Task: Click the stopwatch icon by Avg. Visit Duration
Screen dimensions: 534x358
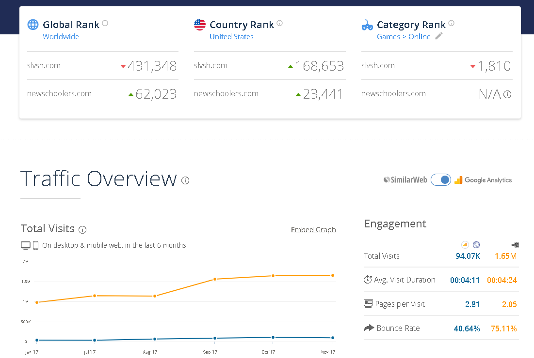Action: (x=368, y=280)
